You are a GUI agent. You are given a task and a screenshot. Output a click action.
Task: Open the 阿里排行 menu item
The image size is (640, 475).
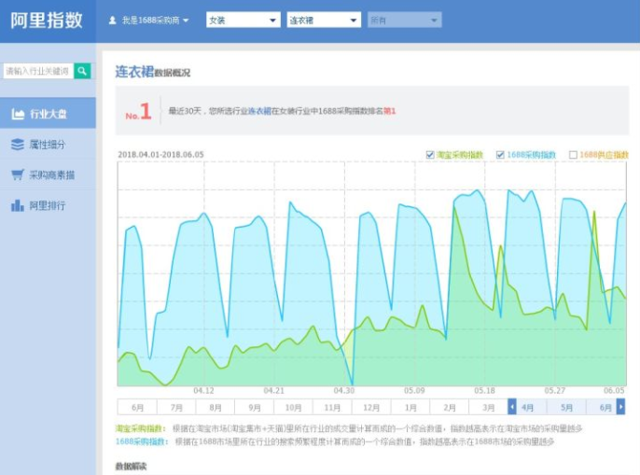pyautogui.click(x=48, y=205)
